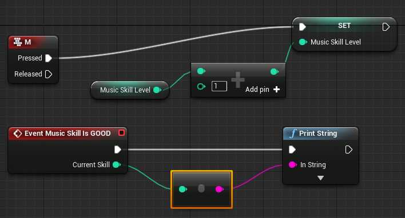Click the SET node output execution pin

click(x=386, y=27)
